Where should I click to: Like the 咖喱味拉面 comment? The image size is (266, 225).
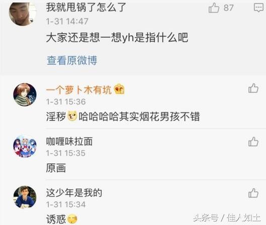(253, 142)
